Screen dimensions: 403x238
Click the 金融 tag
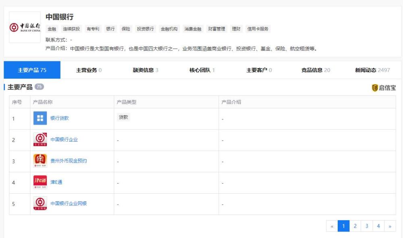coord(52,29)
